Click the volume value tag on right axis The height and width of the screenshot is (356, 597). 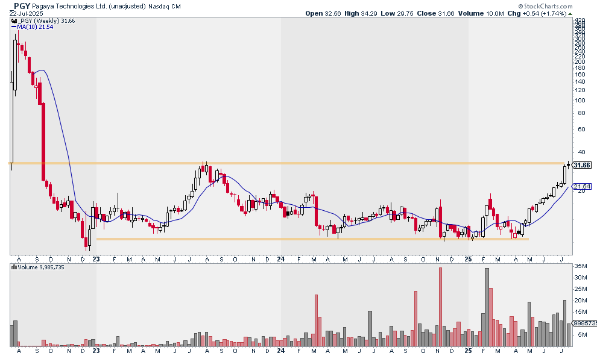[x=584, y=323]
